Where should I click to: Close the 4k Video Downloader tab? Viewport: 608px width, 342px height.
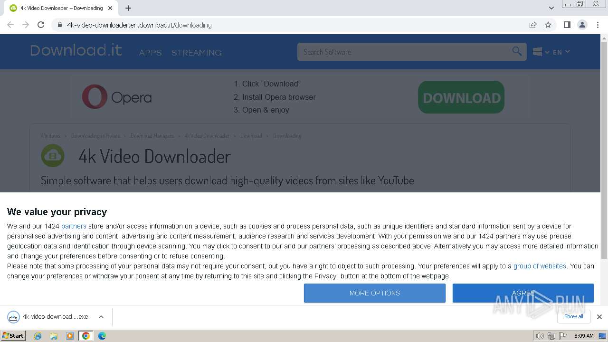pyautogui.click(x=110, y=8)
